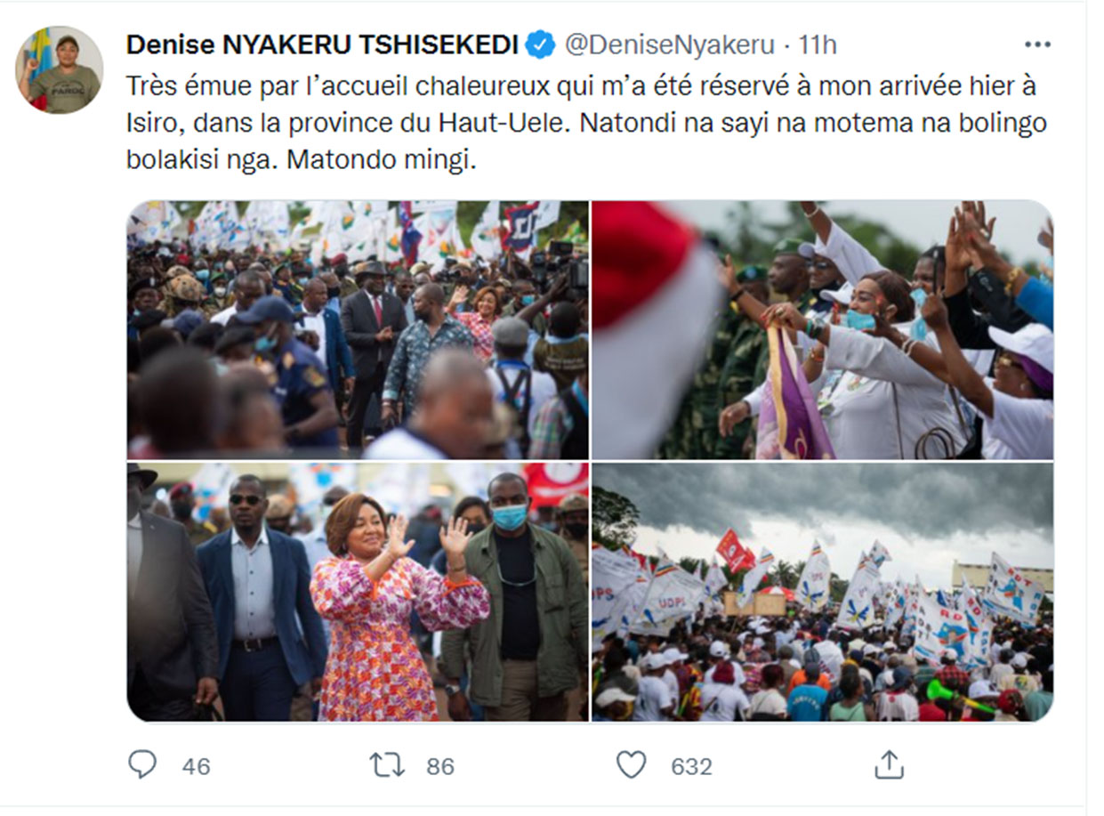1104x816 pixels.
Task: Click the 632 likes count
Action: tap(691, 766)
